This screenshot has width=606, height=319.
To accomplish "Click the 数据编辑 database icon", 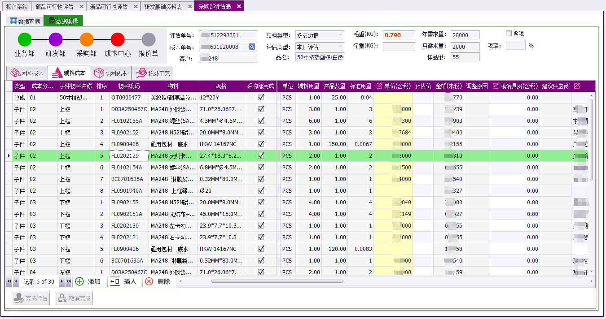I will tap(52, 21).
